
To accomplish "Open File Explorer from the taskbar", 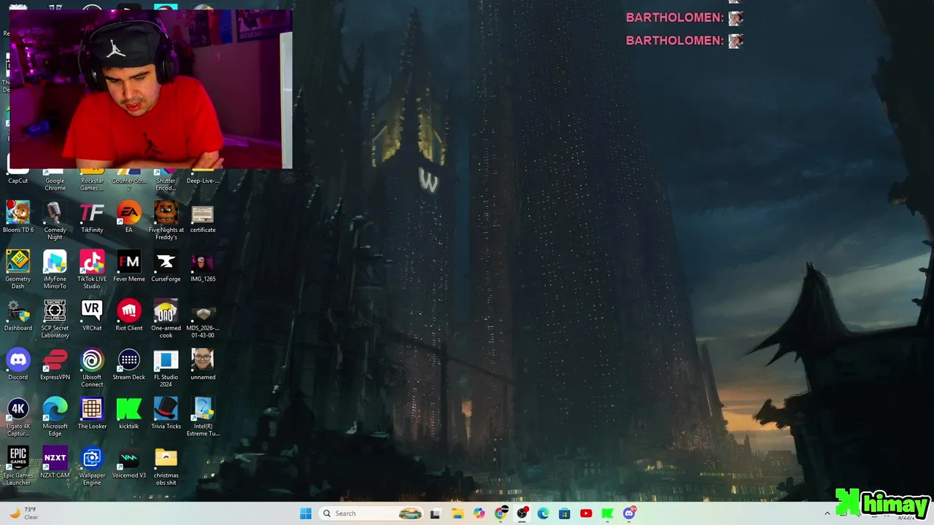I will [x=458, y=513].
